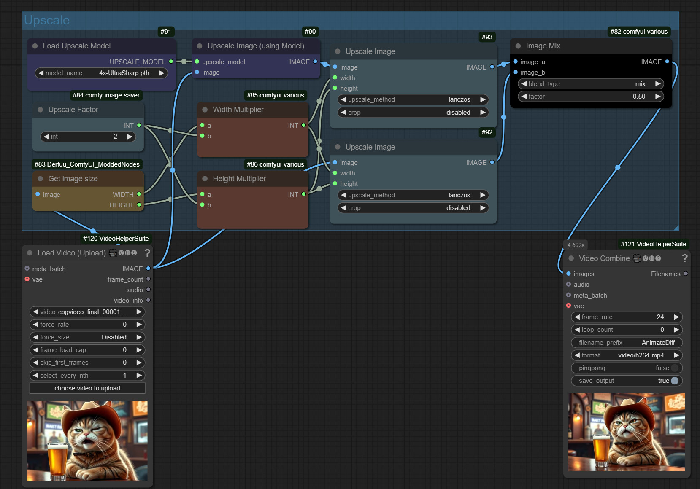
Task: Decrease the loop_count value
Action: [577, 330]
